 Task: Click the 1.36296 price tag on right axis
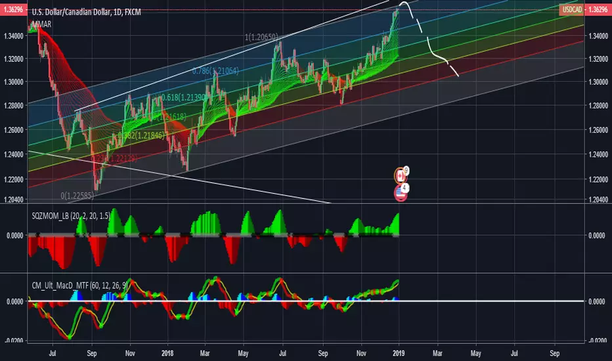pos(598,10)
